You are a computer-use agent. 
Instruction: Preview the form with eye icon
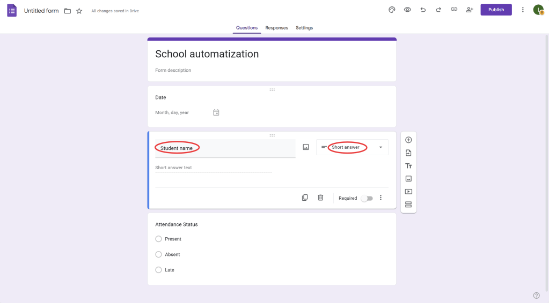tap(407, 10)
